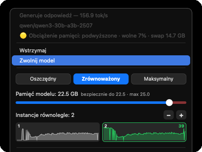Click the blue portion of the memory slider track
This screenshot has height=152, width=202.
91,103
